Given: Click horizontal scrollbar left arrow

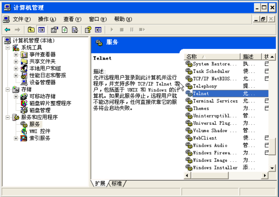Looking at the screenshot, I should [187, 175].
